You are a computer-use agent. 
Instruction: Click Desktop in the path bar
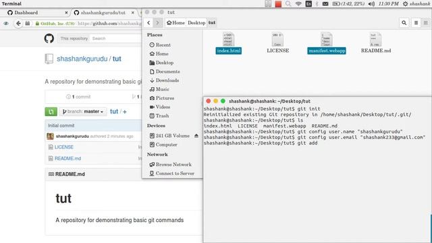196,22
